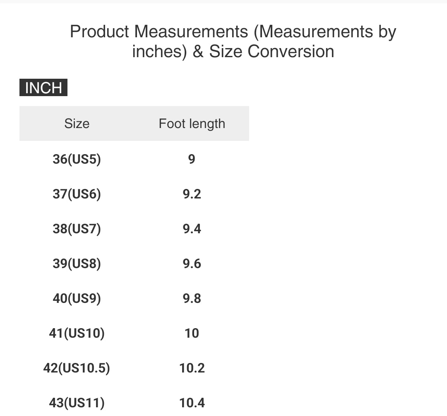Select the INCH unit label

pyautogui.click(x=43, y=87)
